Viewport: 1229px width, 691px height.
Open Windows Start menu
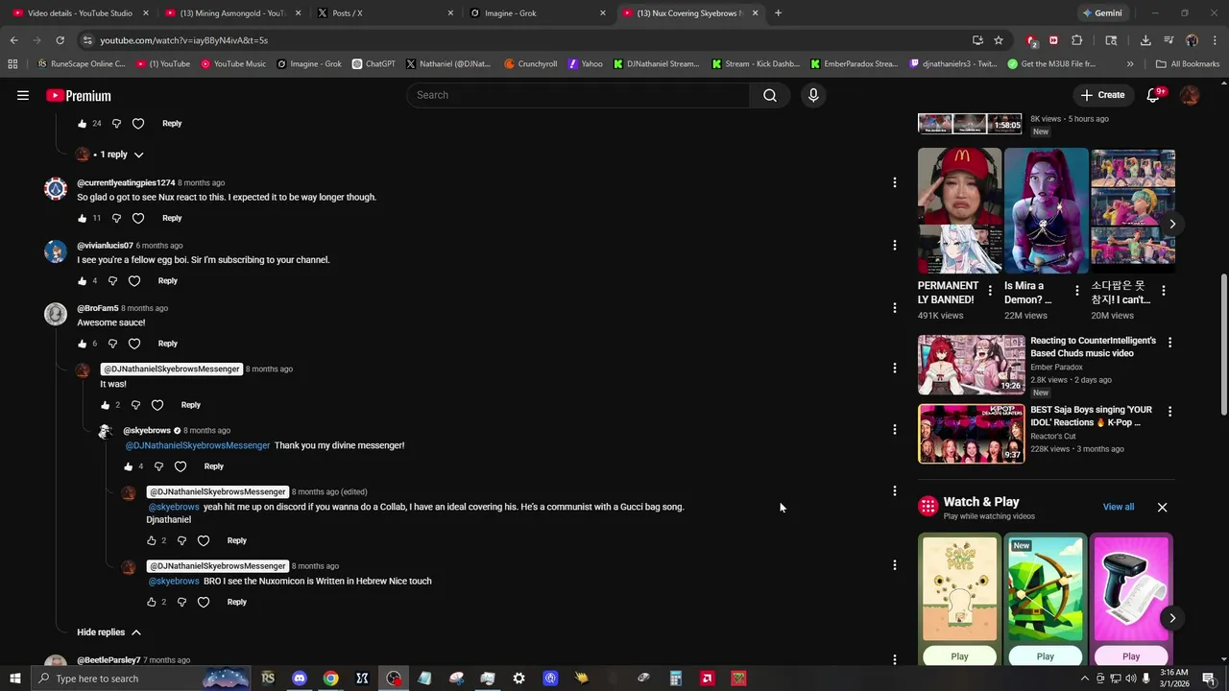[x=14, y=679]
